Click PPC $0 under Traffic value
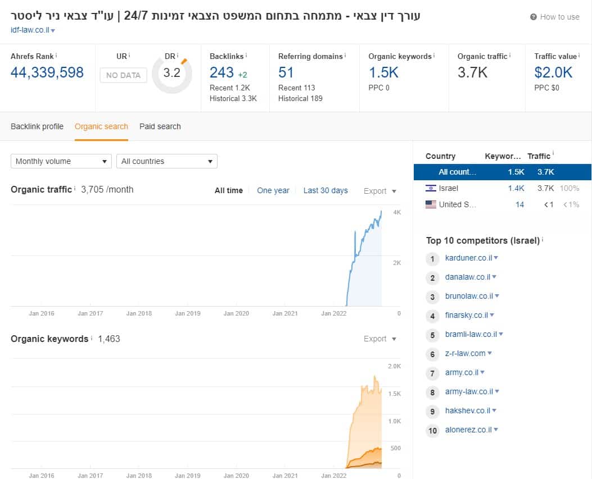The width and height of the screenshot is (592, 479). 546,88
